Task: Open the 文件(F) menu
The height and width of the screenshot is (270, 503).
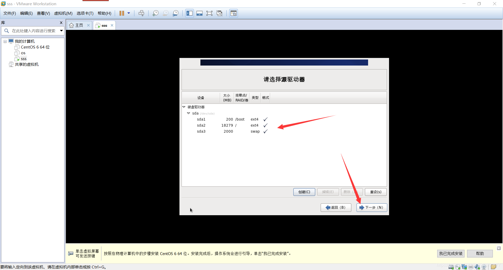Action: click(x=10, y=13)
